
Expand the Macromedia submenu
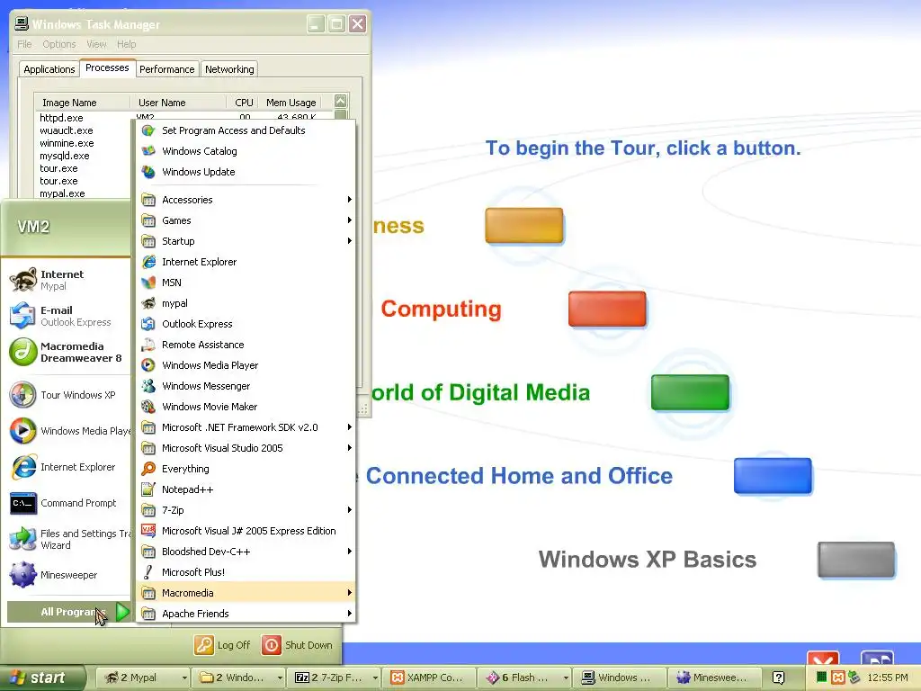click(246, 592)
